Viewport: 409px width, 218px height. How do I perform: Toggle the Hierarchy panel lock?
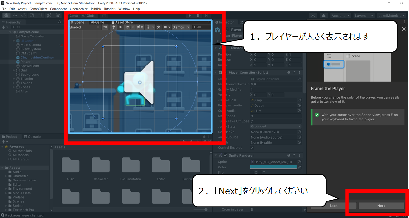pos(59,22)
